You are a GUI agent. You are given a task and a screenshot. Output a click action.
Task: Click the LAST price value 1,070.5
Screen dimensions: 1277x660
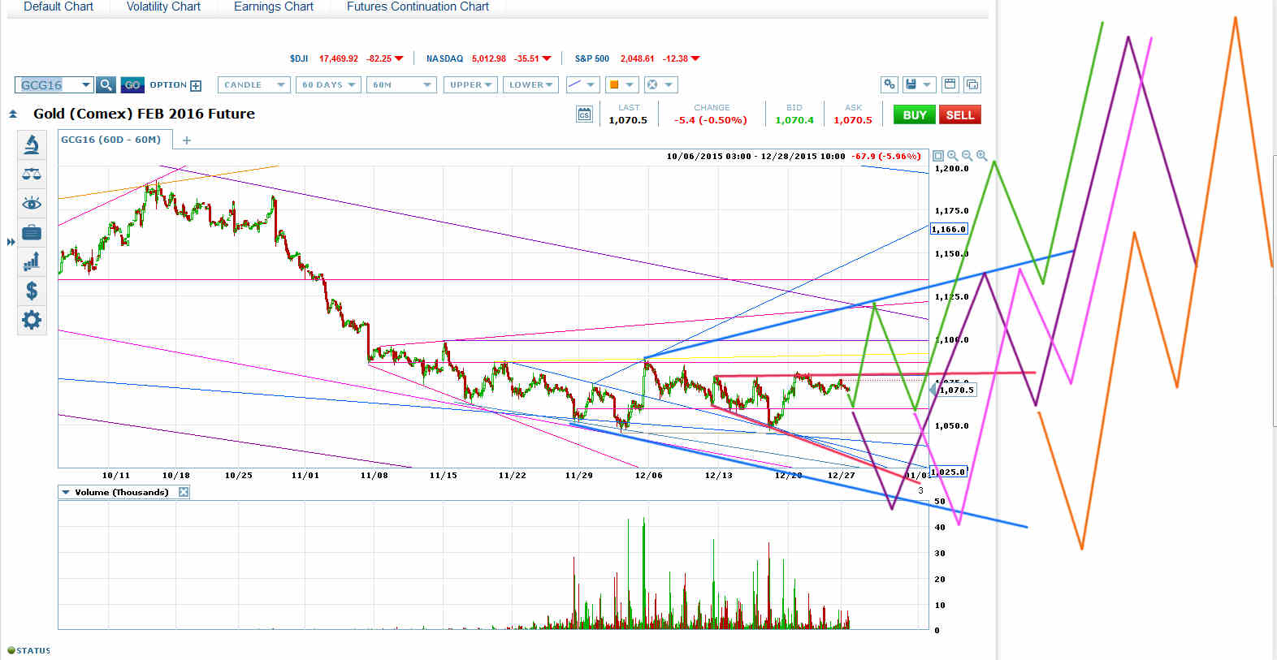[x=628, y=120]
